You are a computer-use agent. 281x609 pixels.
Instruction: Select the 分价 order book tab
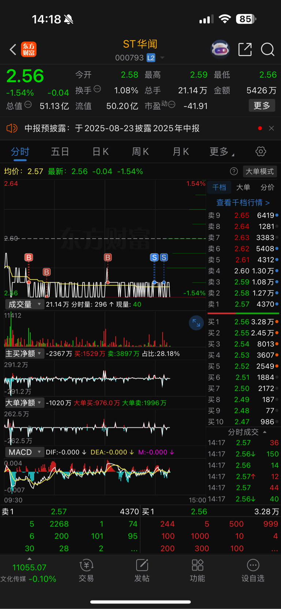[x=267, y=187]
